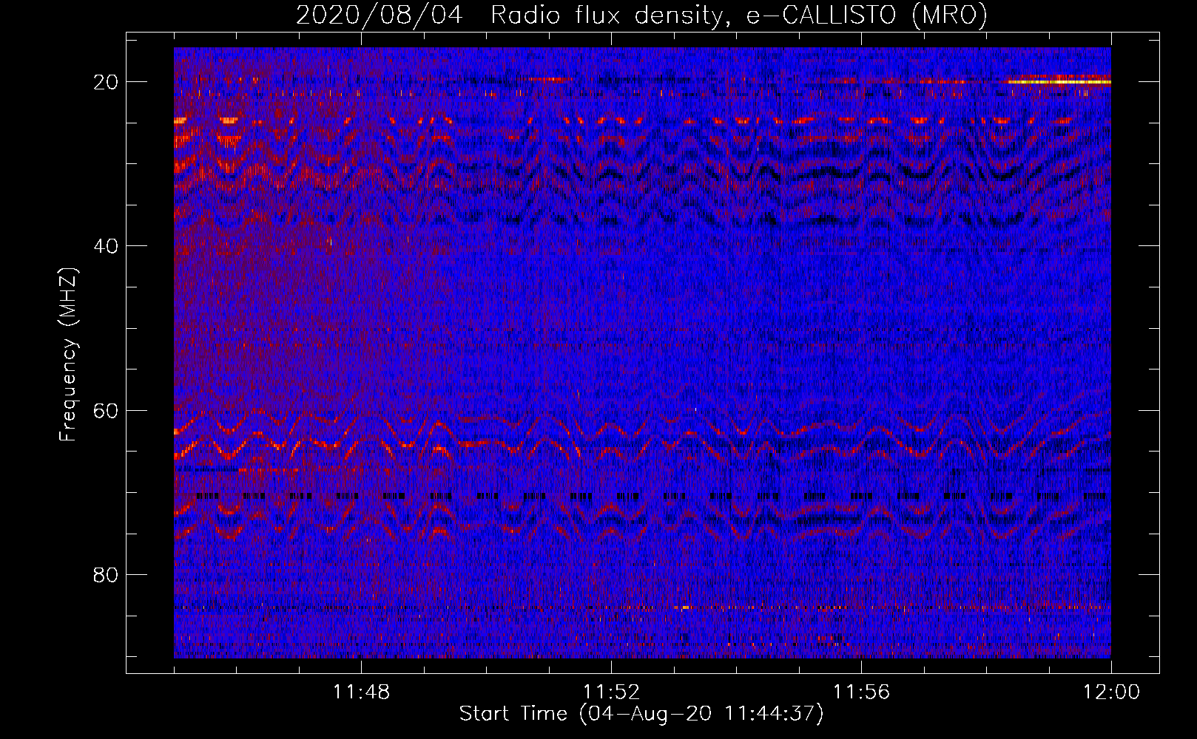The height and width of the screenshot is (739, 1197).
Task: Select the 11:48 time tick label
Action: pyautogui.click(x=361, y=692)
